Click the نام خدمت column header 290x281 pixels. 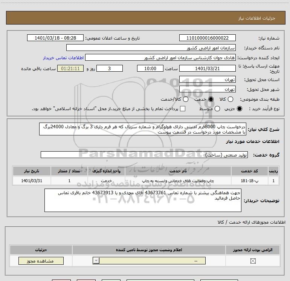(x=178, y=171)
